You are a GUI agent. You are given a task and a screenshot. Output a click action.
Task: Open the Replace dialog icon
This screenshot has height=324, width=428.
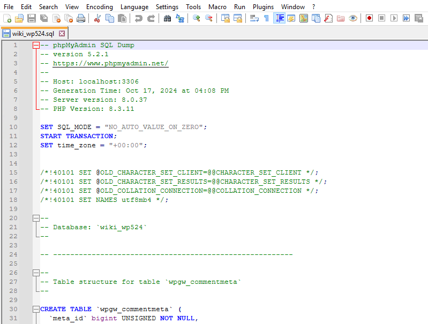coord(180,18)
